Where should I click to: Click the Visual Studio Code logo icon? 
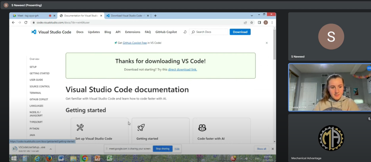click(x=34, y=32)
